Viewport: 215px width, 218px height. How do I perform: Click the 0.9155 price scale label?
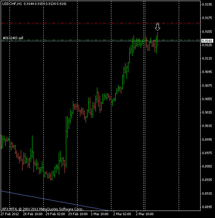[x=207, y=32]
